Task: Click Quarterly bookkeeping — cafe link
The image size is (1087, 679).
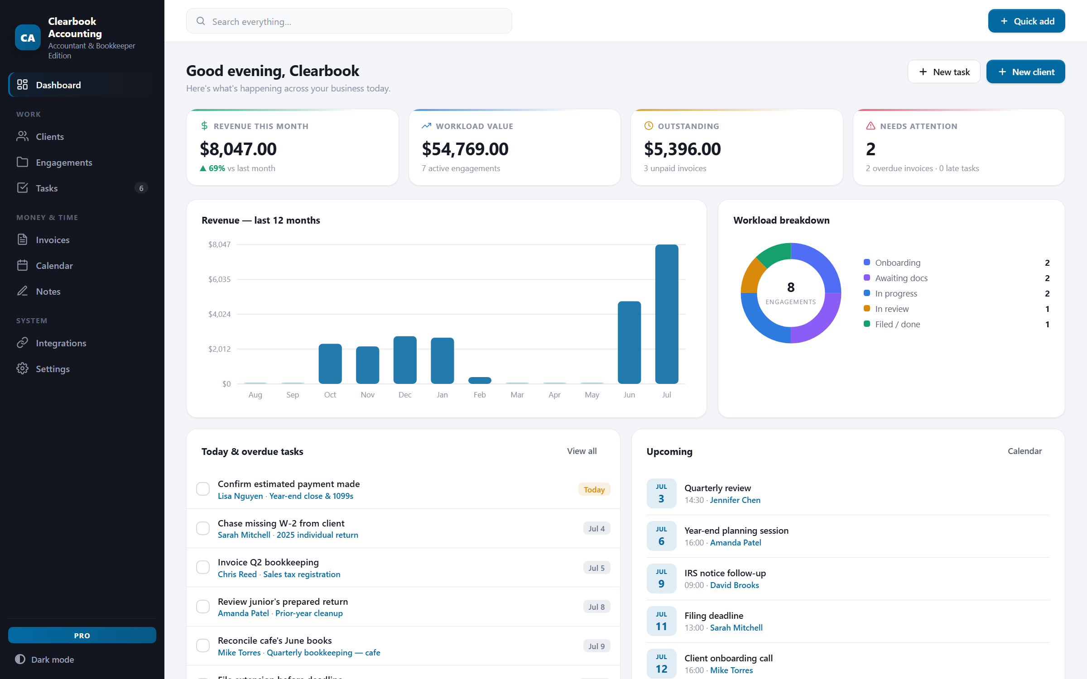Action: [x=323, y=652]
